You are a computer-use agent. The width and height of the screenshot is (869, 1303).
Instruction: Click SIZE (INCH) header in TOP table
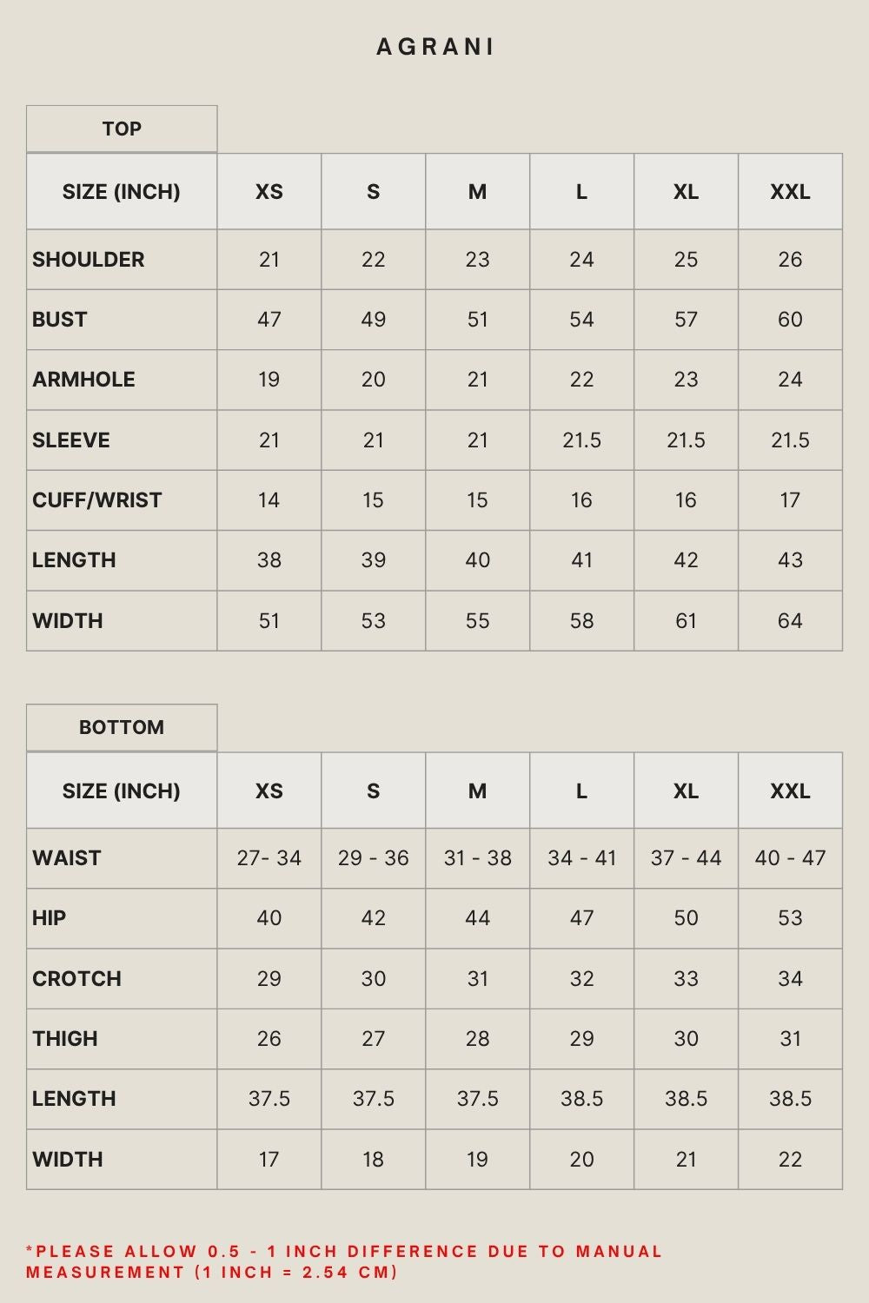pyautogui.click(x=122, y=192)
